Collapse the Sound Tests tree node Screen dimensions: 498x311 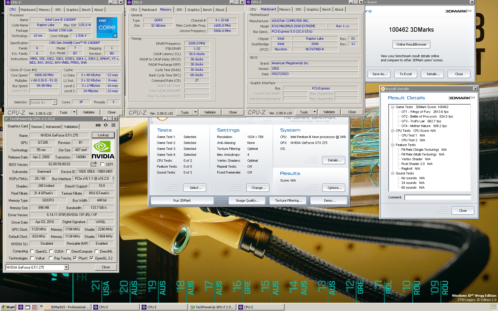click(392, 173)
